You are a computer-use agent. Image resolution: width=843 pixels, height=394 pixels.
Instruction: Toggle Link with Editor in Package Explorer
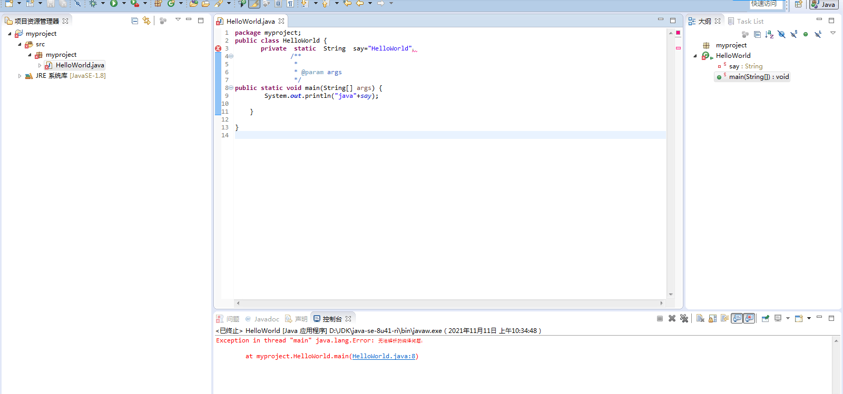pos(146,21)
